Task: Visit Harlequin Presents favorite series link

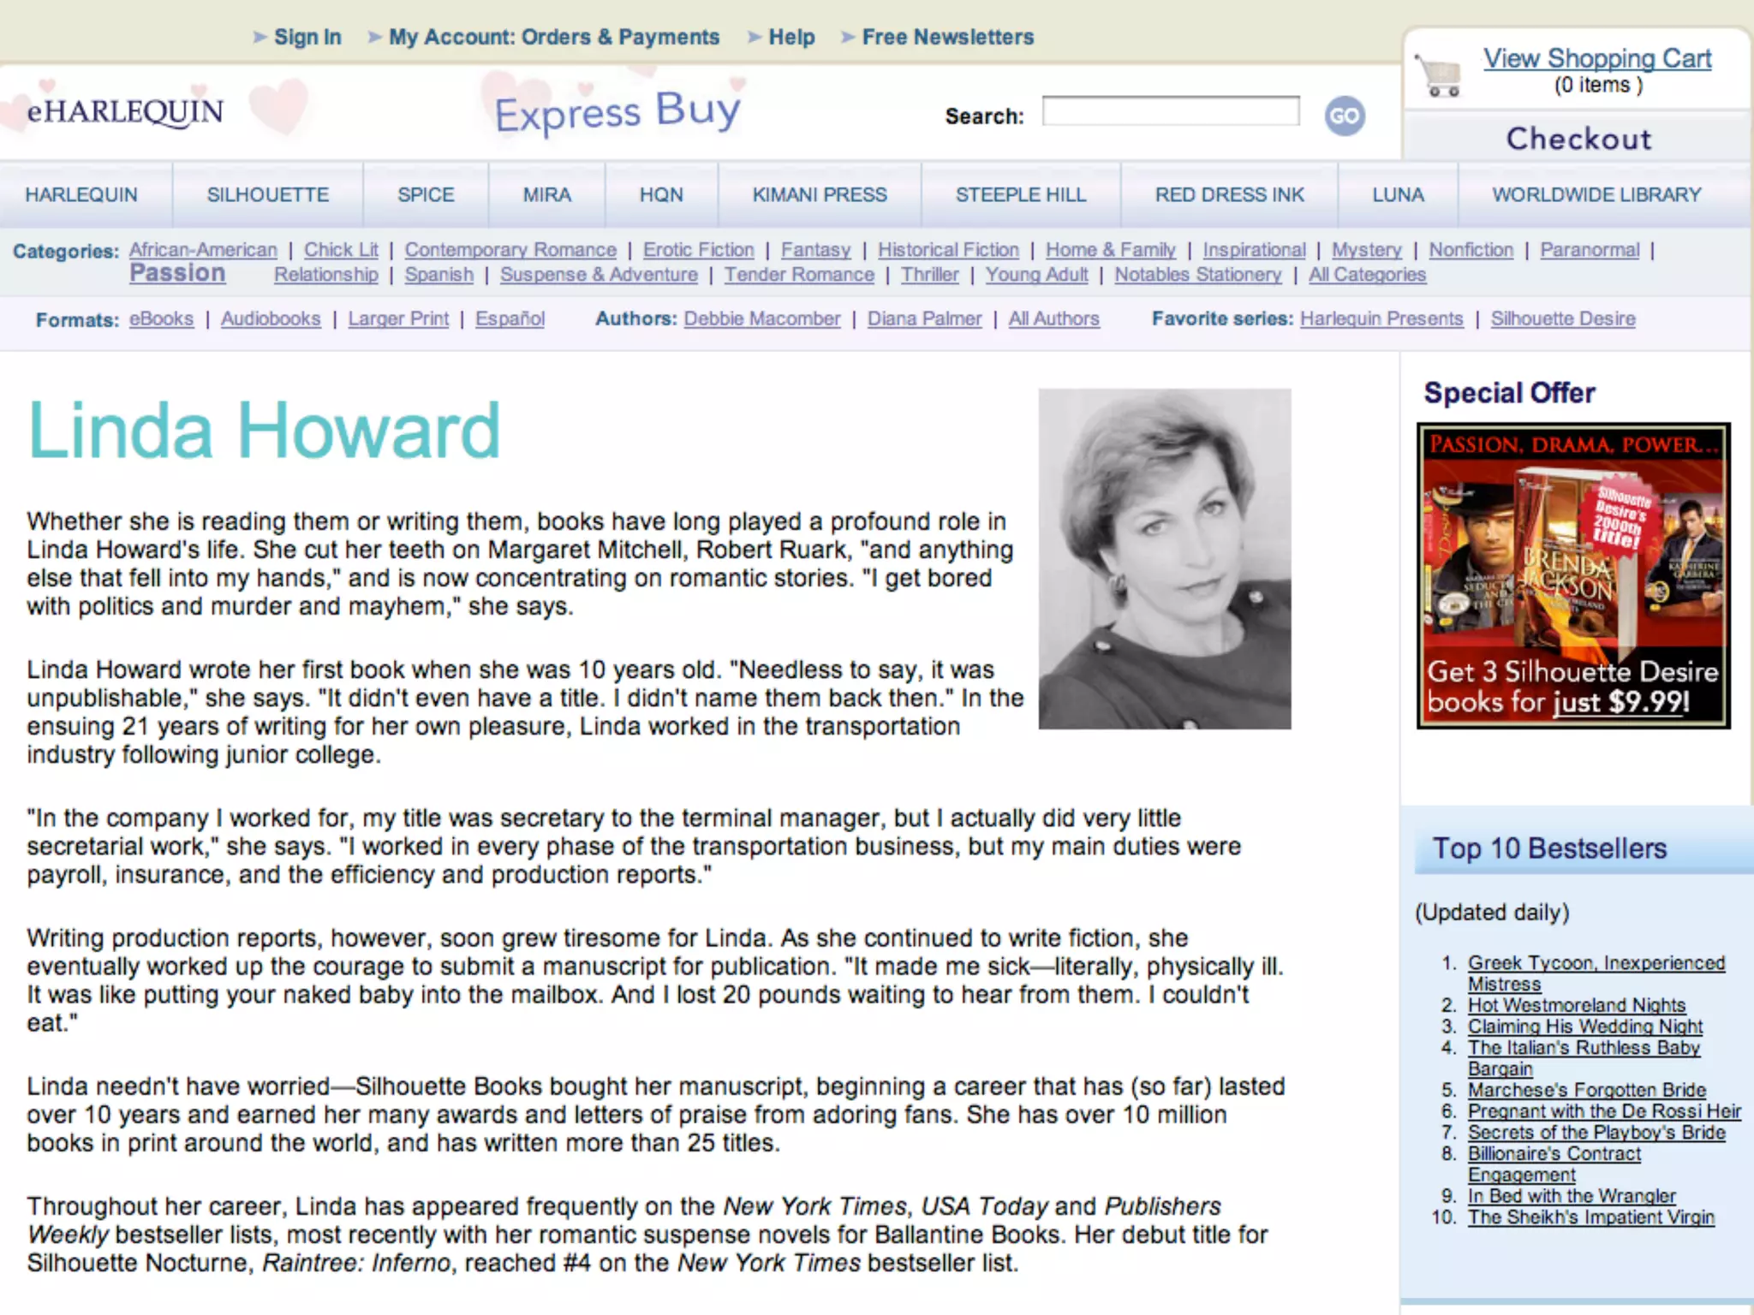Action: 1381,318
